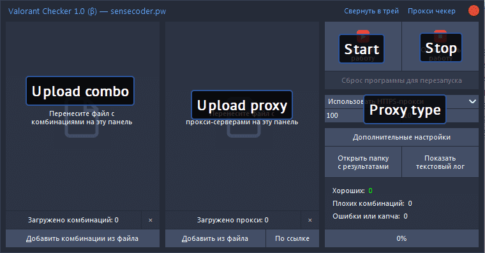Click the red round close button
The height and width of the screenshot is (253, 485).
click(474, 11)
